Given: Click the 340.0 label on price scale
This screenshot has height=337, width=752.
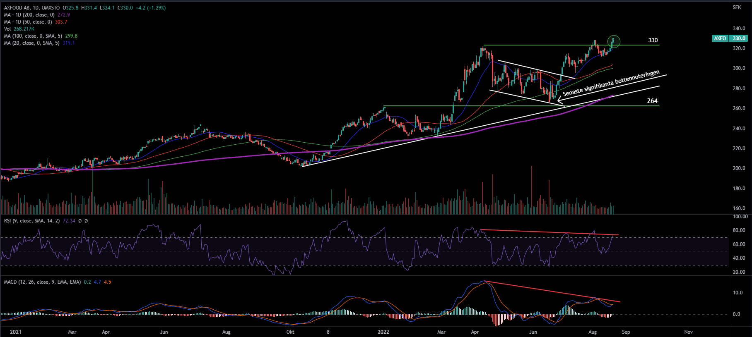Looking at the screenshot, I should tap(739, 29).
